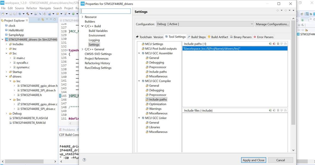Image resolution: width=315 pixels, height=165 pixels.
Task: Click the filter text field in Properties dialog
Action: coord(105,11)
